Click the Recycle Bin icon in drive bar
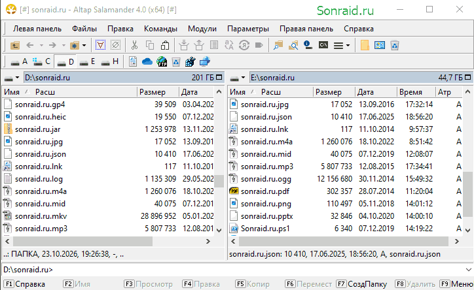 [x=176, y=62]
